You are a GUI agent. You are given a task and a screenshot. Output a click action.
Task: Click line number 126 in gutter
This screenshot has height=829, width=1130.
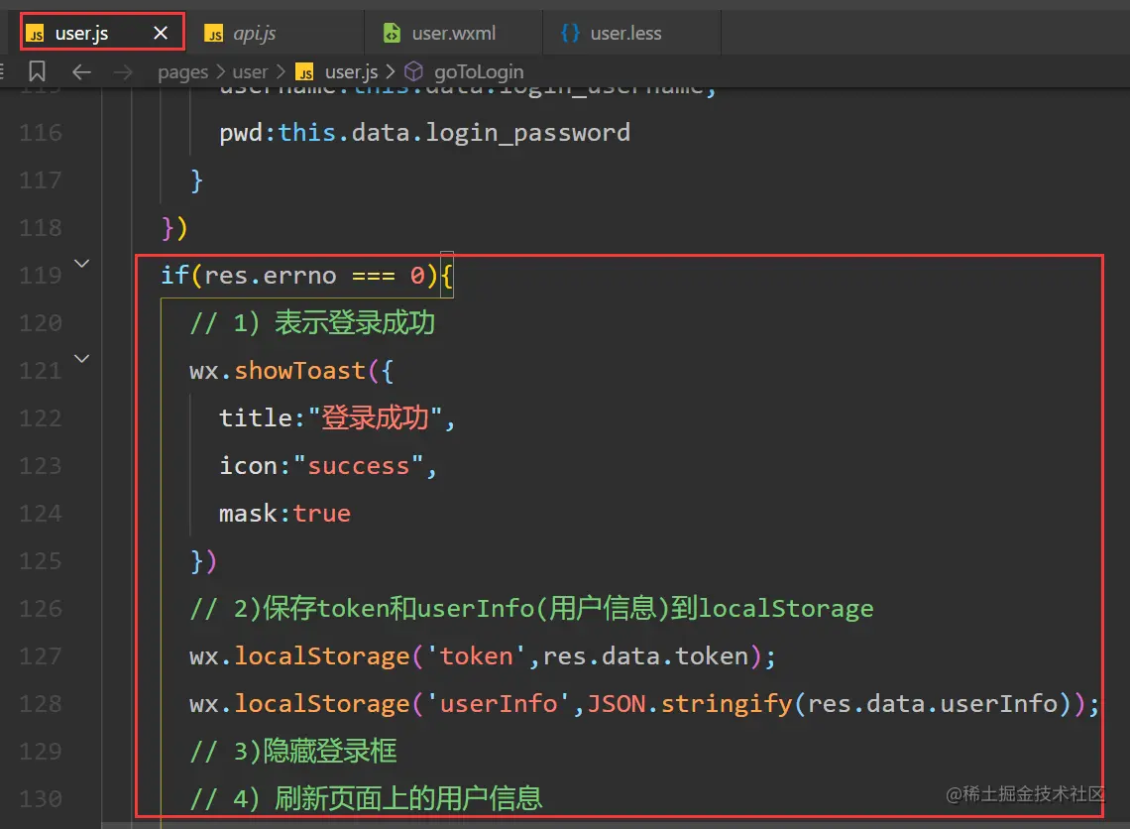(x=41, y=609)
